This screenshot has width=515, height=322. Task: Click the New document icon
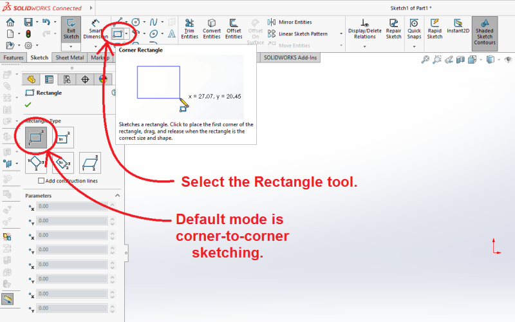pyautogui.click(x=10, y=34)
